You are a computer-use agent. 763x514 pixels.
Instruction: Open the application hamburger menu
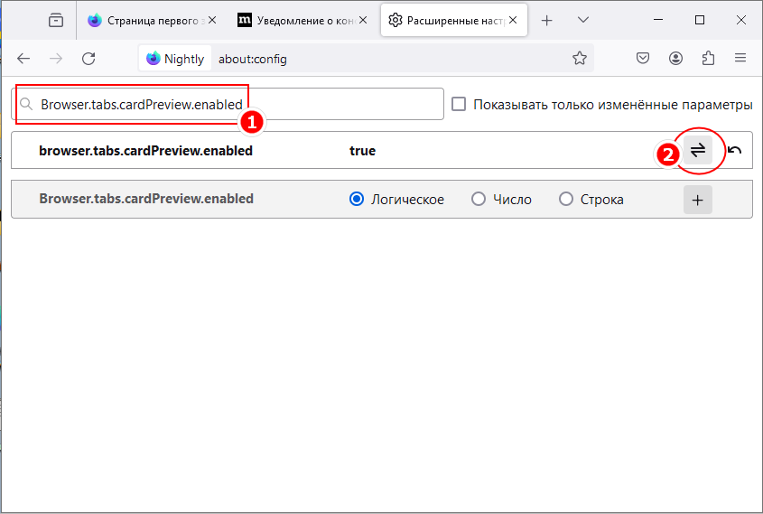tap(740, 59)
